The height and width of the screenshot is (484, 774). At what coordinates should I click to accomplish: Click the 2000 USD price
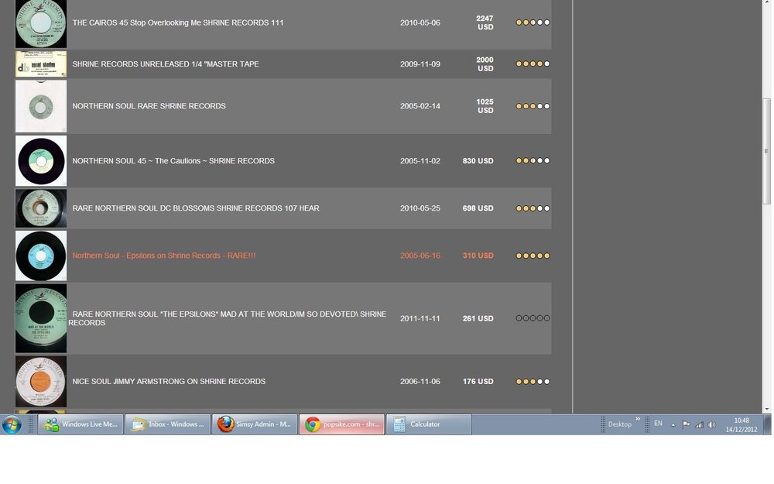[485, 64]
